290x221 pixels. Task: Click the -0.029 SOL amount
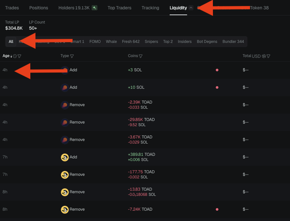(x=138, y=142)
